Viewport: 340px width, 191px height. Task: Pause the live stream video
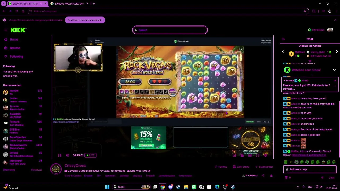click(59, 155)
